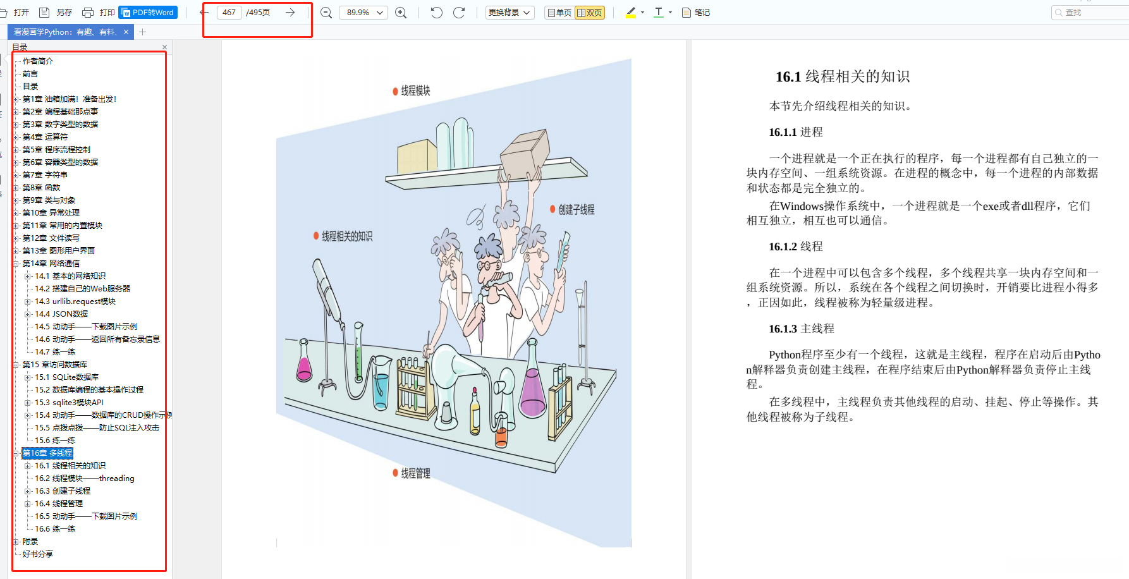Image resolution: width=1129 pixels, height=579 pixels.
Task: Jump to 第6章 容器类型的数据
Action: (x=60, y=162)
